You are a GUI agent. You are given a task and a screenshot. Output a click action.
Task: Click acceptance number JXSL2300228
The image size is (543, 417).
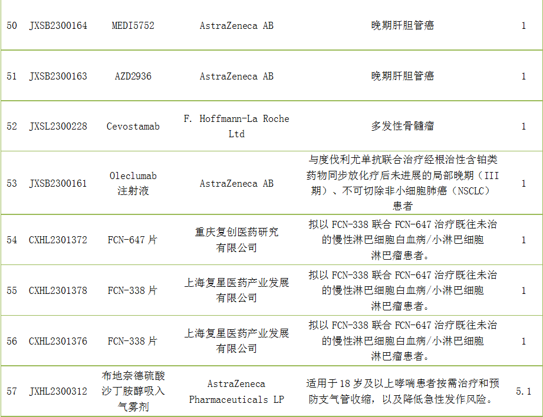coord(58,126)
